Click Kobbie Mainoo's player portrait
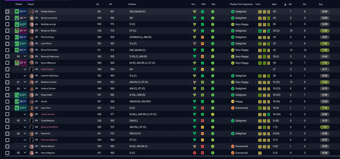 tap(32, 12)
